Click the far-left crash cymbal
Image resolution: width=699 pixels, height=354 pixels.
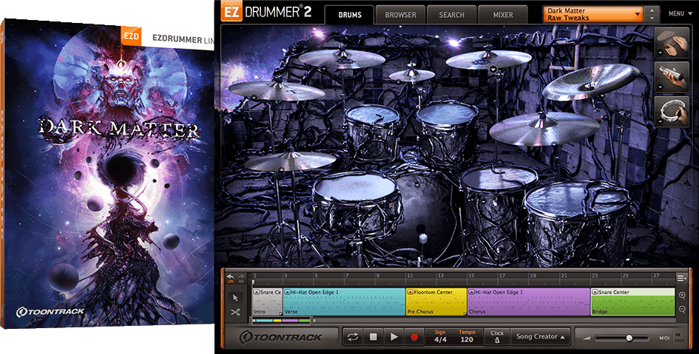pyautogui.click(x=277, y=90)
